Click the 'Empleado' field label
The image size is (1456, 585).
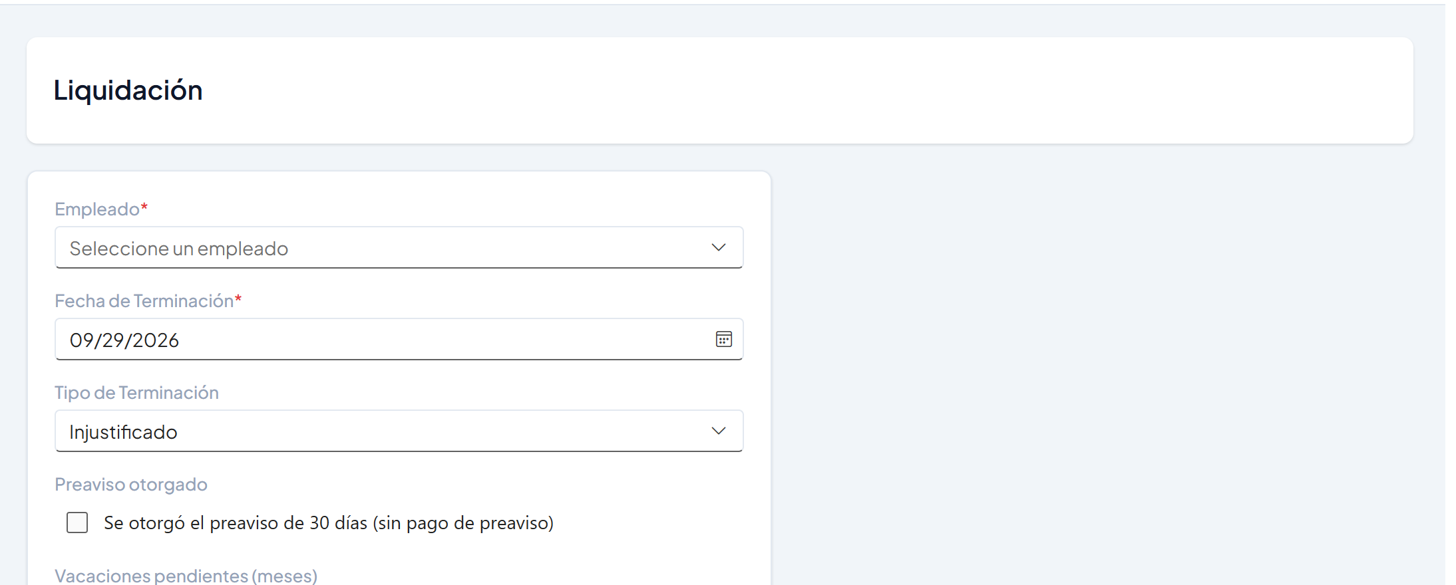pos(97,209)
